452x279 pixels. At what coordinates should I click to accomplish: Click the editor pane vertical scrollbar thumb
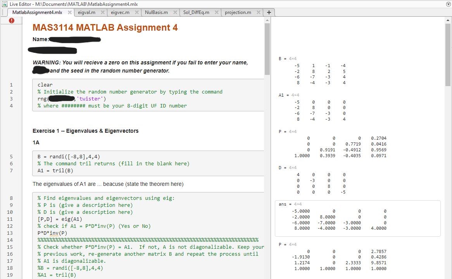267,49
